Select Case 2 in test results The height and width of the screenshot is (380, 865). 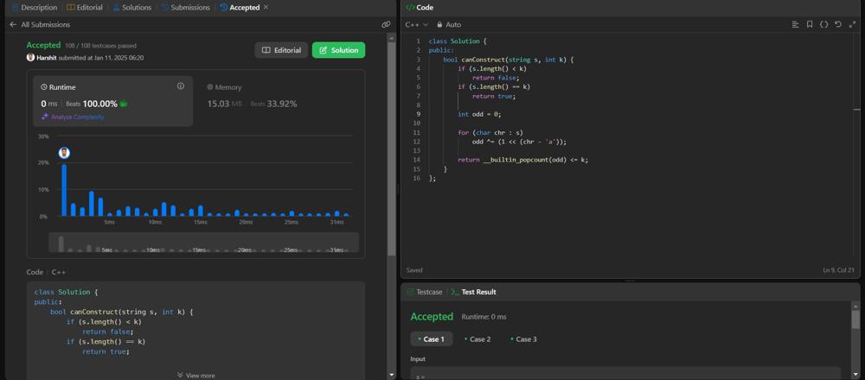[477, 339]
